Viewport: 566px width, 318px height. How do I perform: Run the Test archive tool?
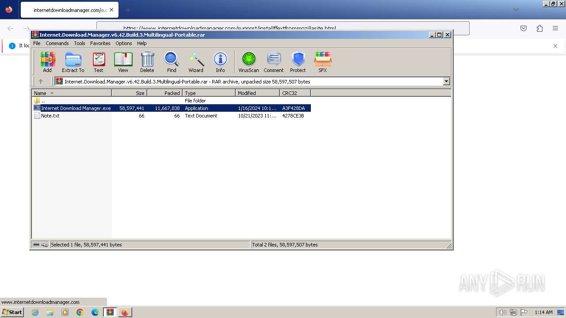click(x=99, y=62)
